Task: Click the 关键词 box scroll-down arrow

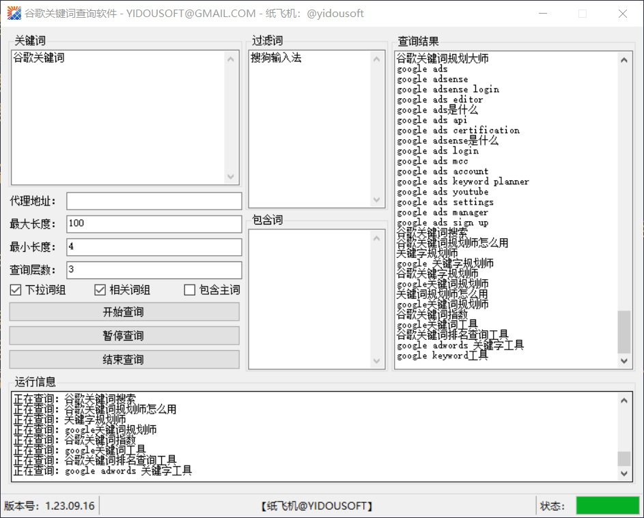Action: pyautogui.click(x=231, y=177)
